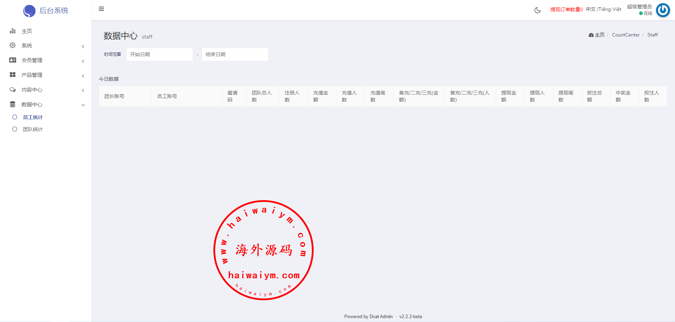The width and height of the screenshot is (675, 322).
Task: Click the CountCenter breadcrumb link
Action: tap(626, 35)
